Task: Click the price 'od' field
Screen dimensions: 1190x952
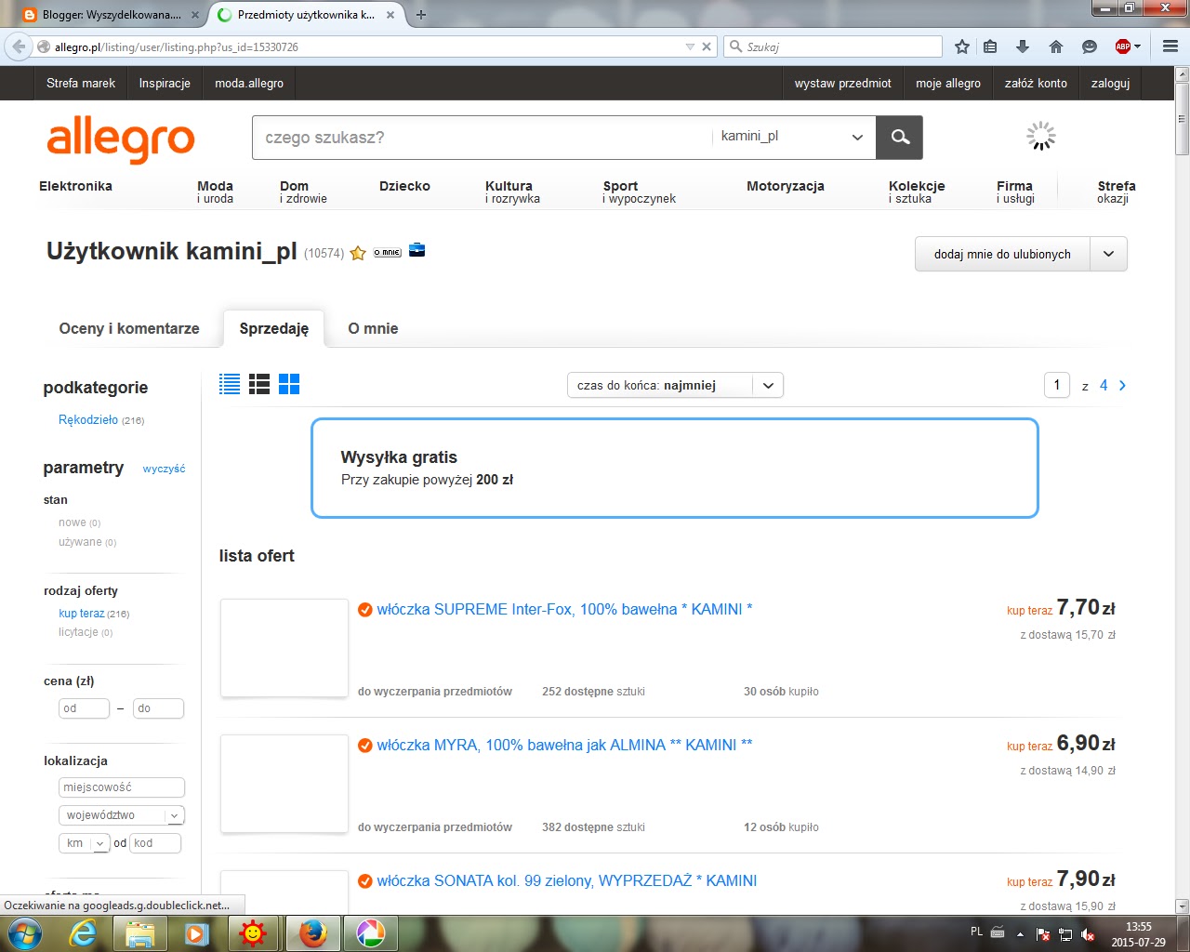Action: [84, 708]
